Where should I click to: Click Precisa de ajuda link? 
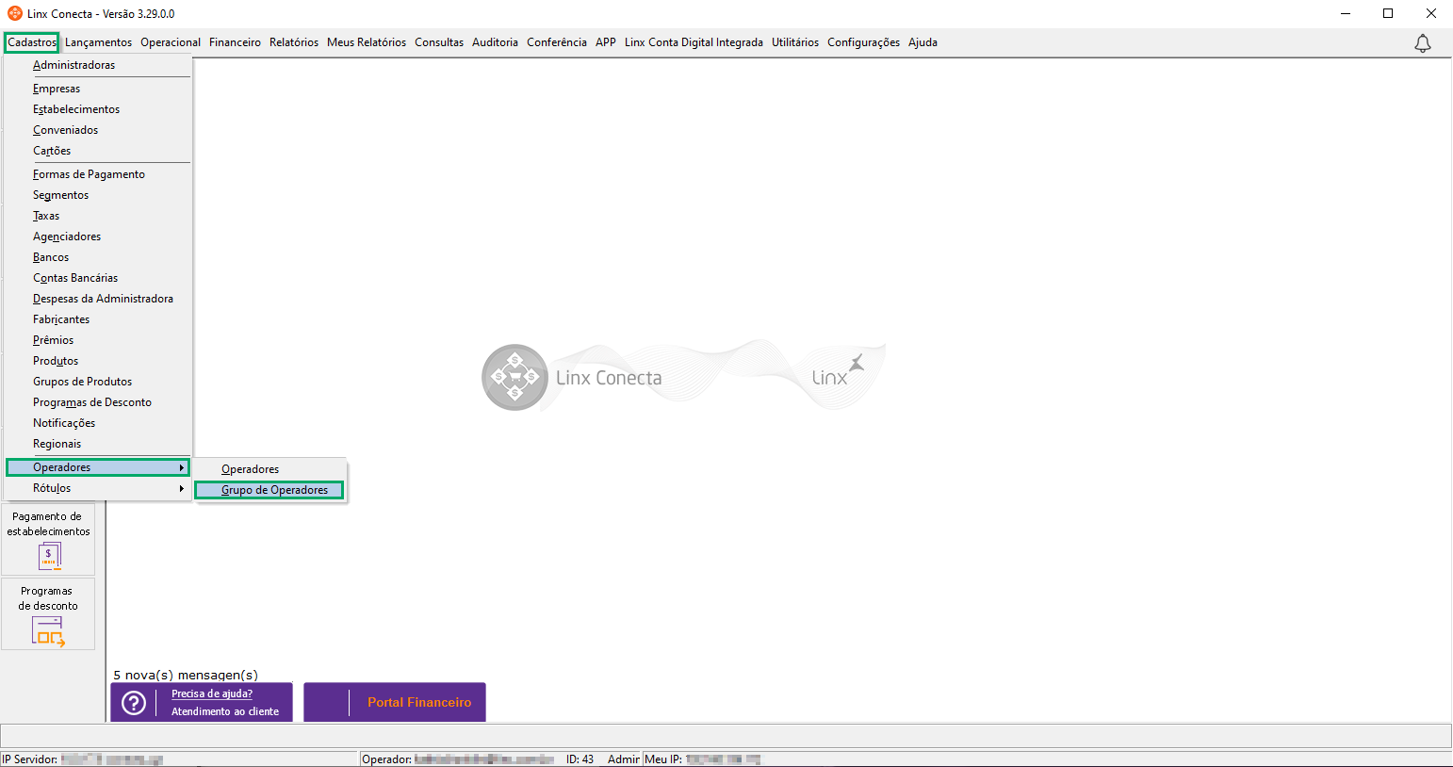212,694
